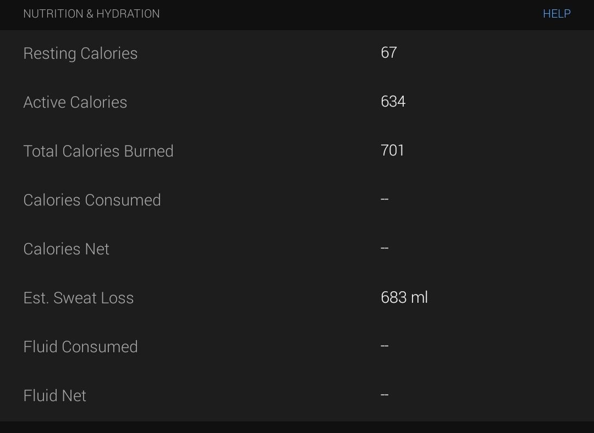Viewport: 594px width, 433px height.
Task: Select the Resting Calories value 67
Action: coord(389,53)
